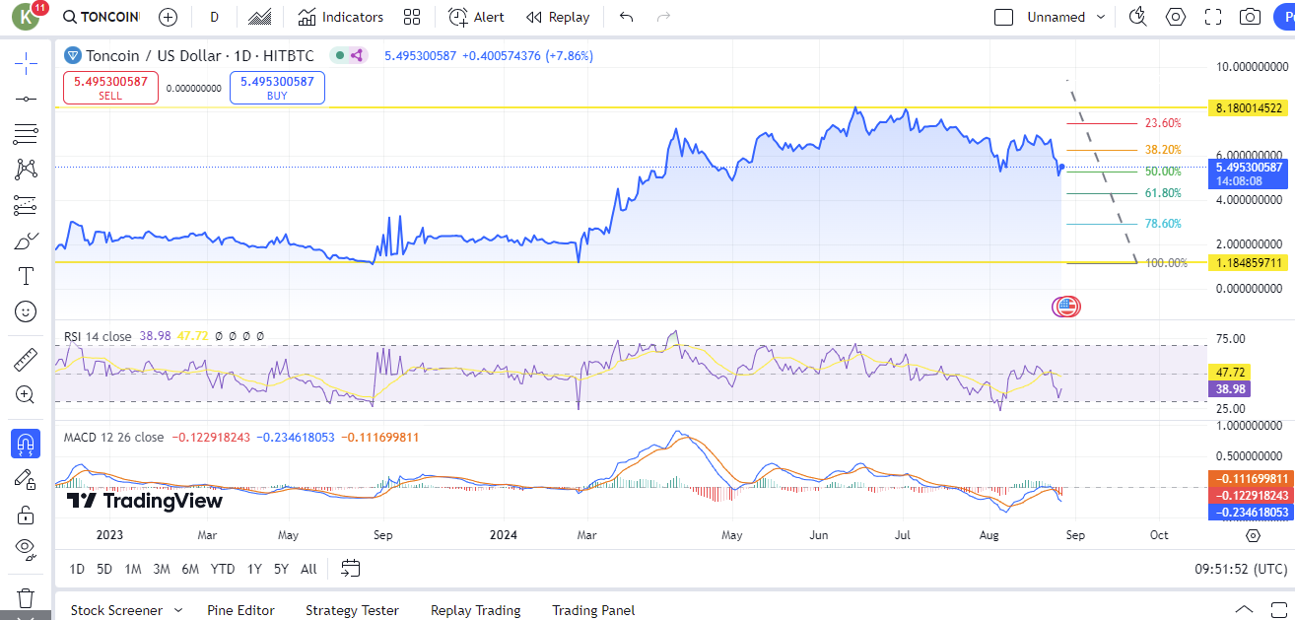Viewport: 1295px width, 620px height.
Task: Open chart settings hexagon icon
Action: [1176, 17]
